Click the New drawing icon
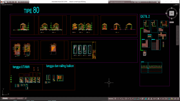 coord(6,2)
